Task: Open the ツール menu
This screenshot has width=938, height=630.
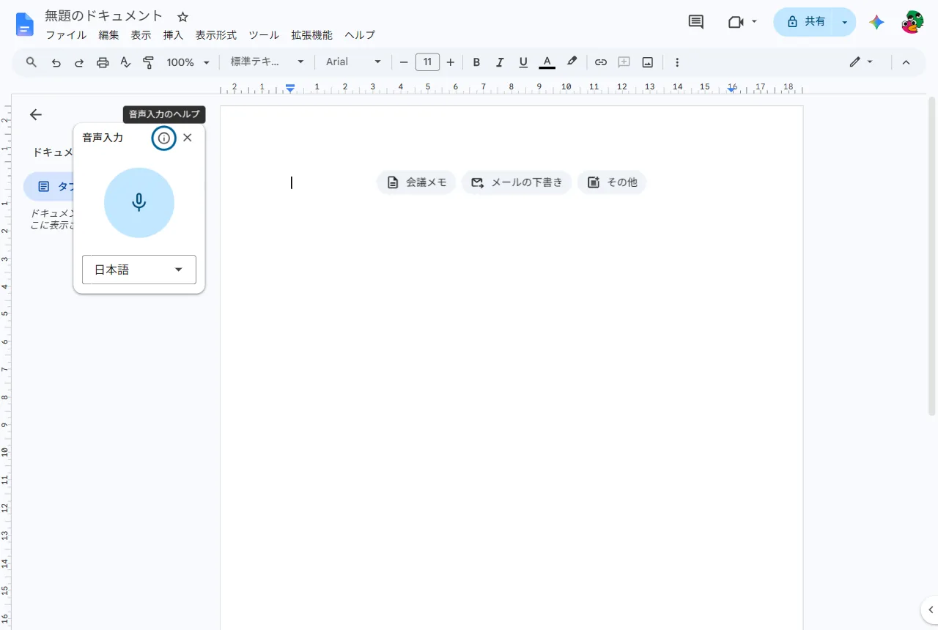Action: coord(264,35)
